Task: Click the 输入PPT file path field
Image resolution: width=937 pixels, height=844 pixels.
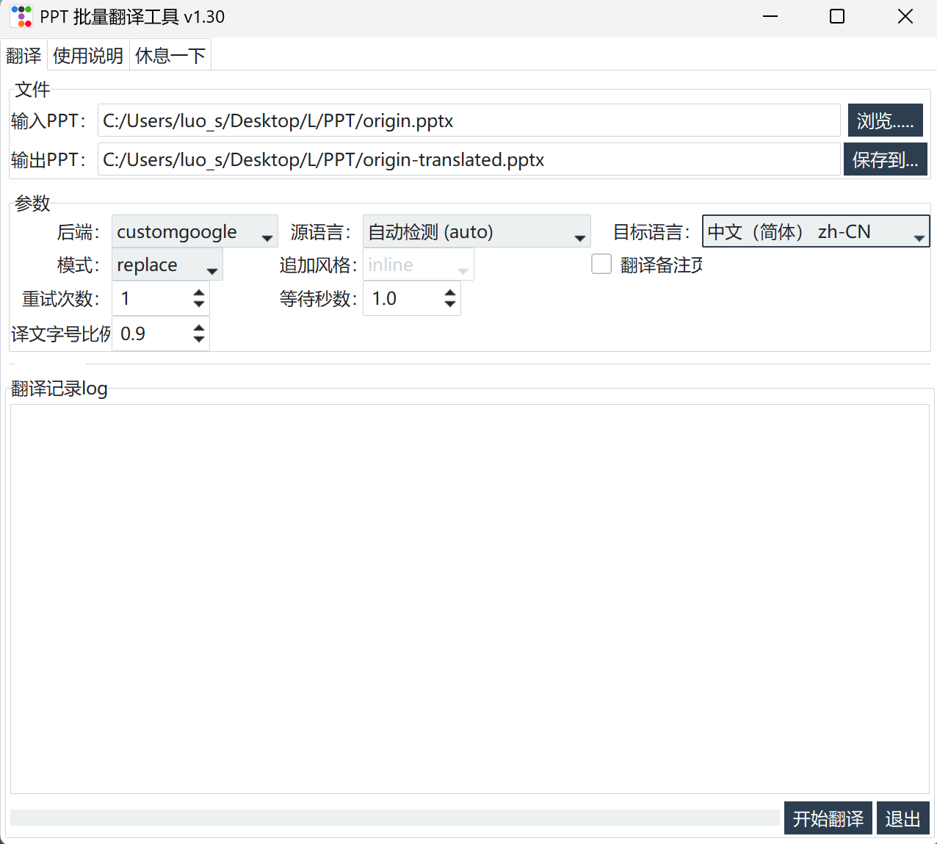Action: click(x=468, y=120)
